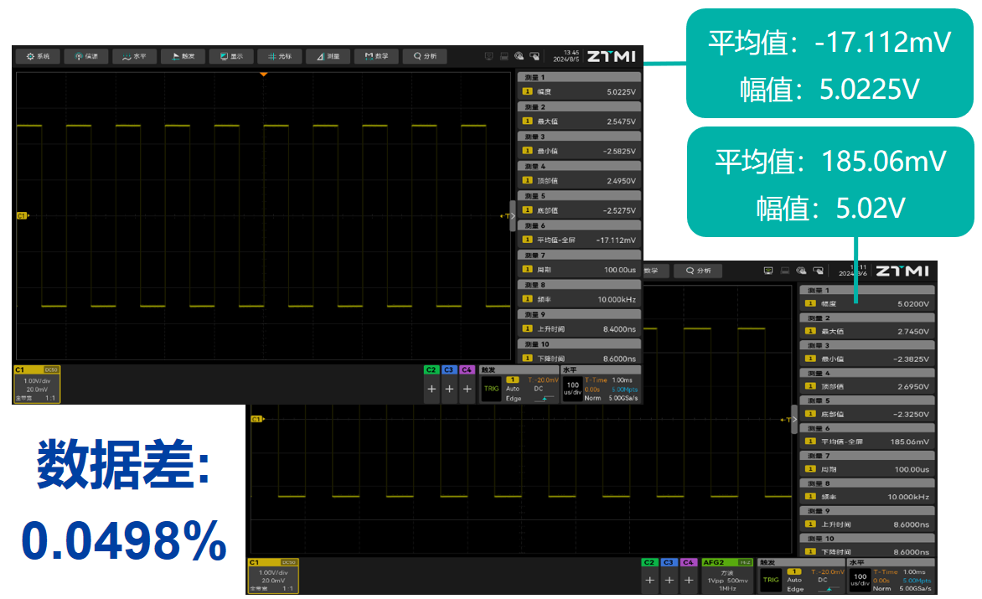Open the 系统 (System) settings menu

point(38,57)
